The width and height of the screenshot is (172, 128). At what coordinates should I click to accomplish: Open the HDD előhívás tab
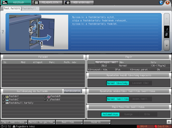[x=79, y=2]
